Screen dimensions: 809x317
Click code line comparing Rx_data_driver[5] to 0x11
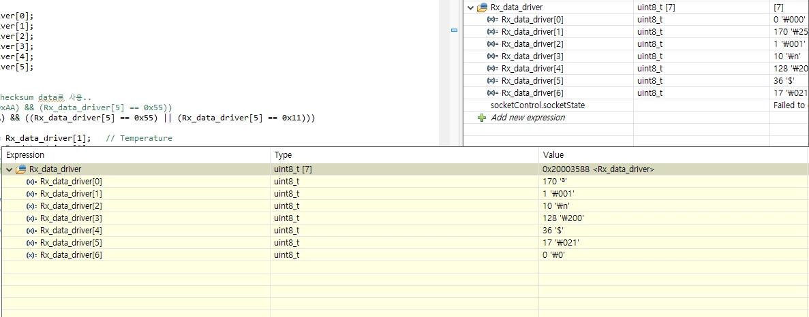pos(157,118)
